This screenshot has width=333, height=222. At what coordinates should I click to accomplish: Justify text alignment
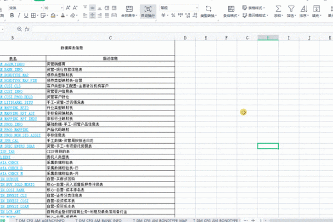pos(107,16)
